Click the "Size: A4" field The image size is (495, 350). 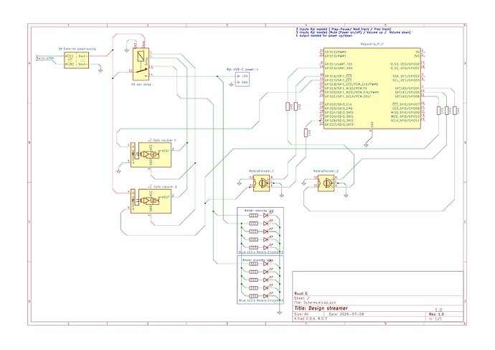point(301,315)
